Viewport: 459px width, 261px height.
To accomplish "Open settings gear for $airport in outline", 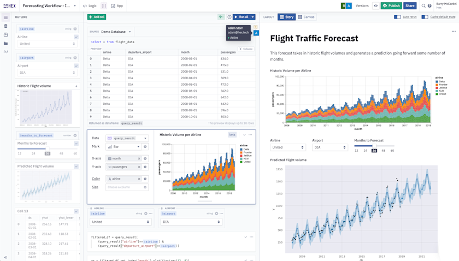I will [75, 58].
